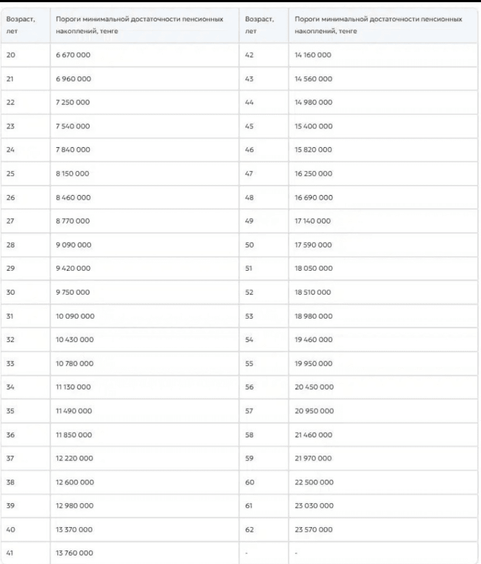
Task: Select the amount 9 750 000
Action: point(73,292)
